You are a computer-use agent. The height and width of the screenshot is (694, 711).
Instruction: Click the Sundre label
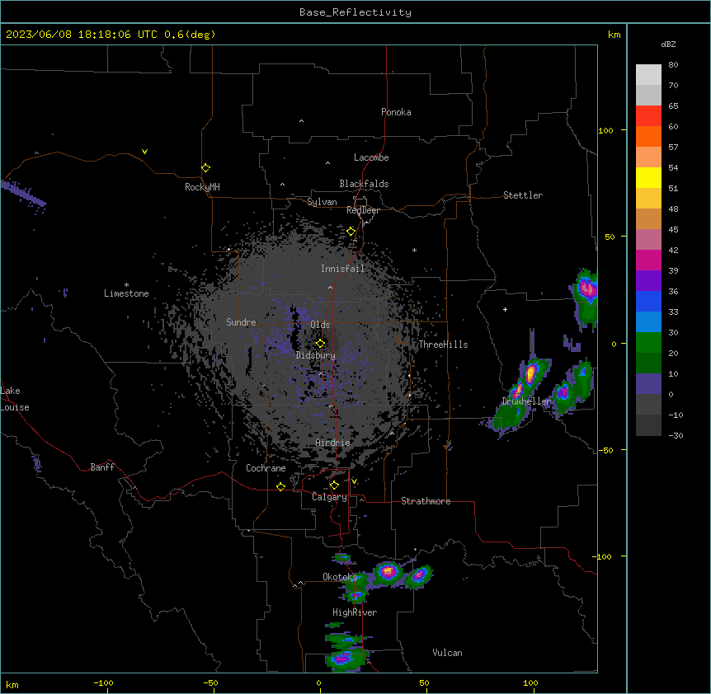pos(241,322)
